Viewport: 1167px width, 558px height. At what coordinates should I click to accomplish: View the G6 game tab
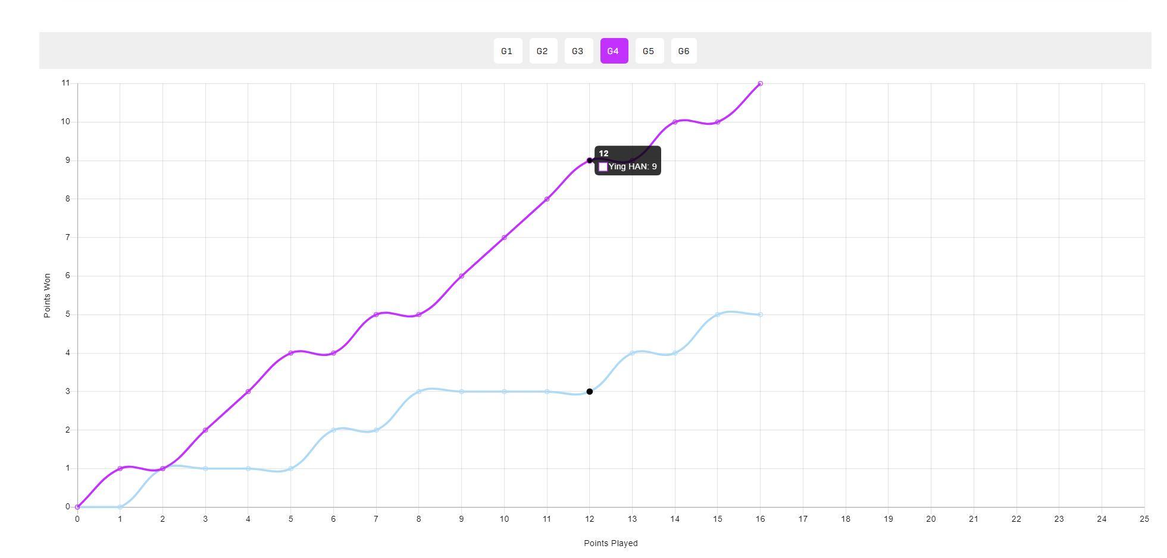[684, 51]
